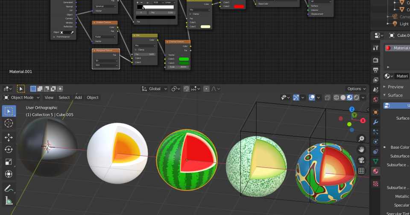
Task: Activate the Annotate tool
Action: coord(9,188)
